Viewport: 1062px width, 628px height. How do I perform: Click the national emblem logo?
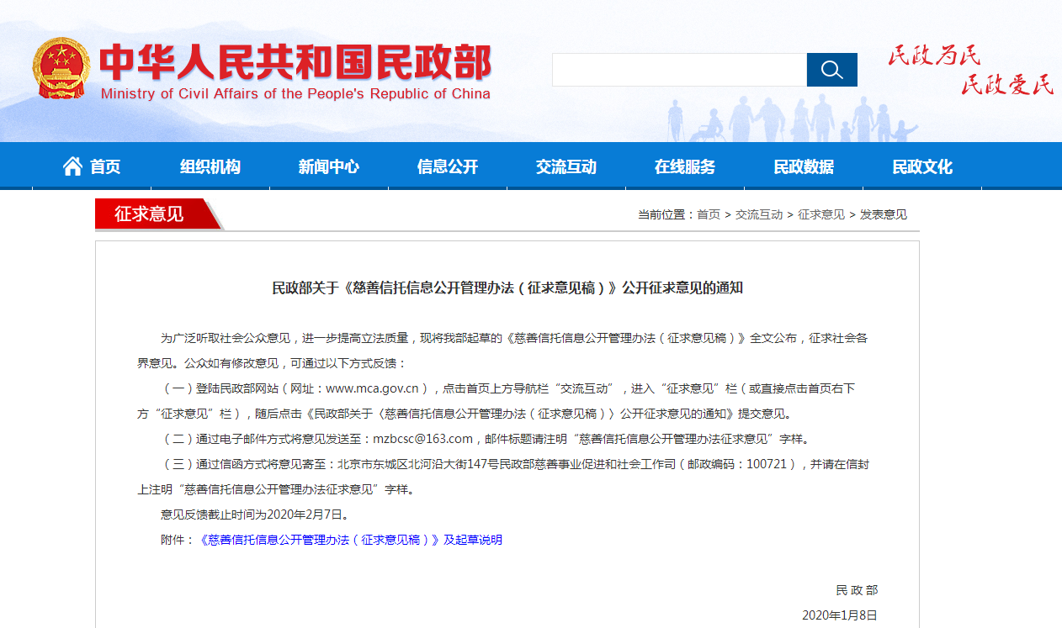61,68
